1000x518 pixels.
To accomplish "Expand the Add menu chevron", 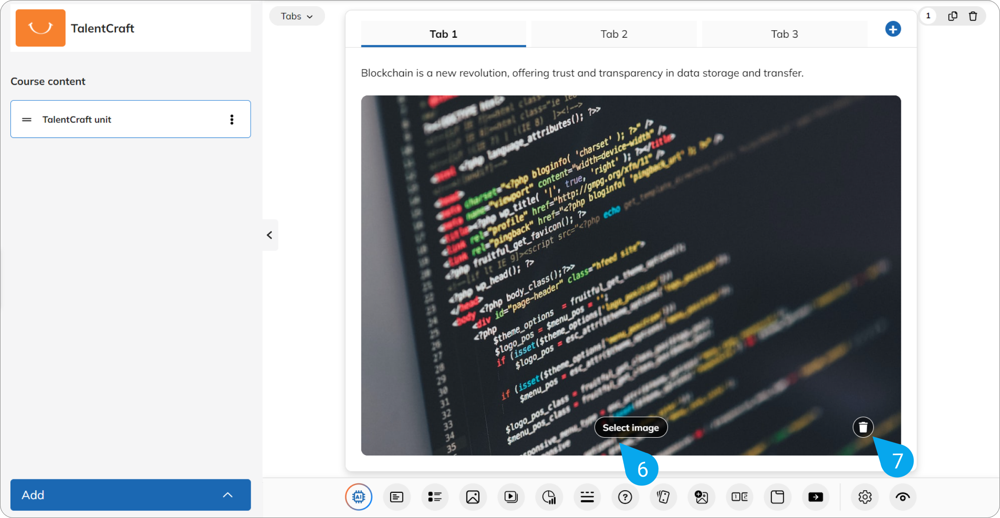I will [x=228, y=495].
